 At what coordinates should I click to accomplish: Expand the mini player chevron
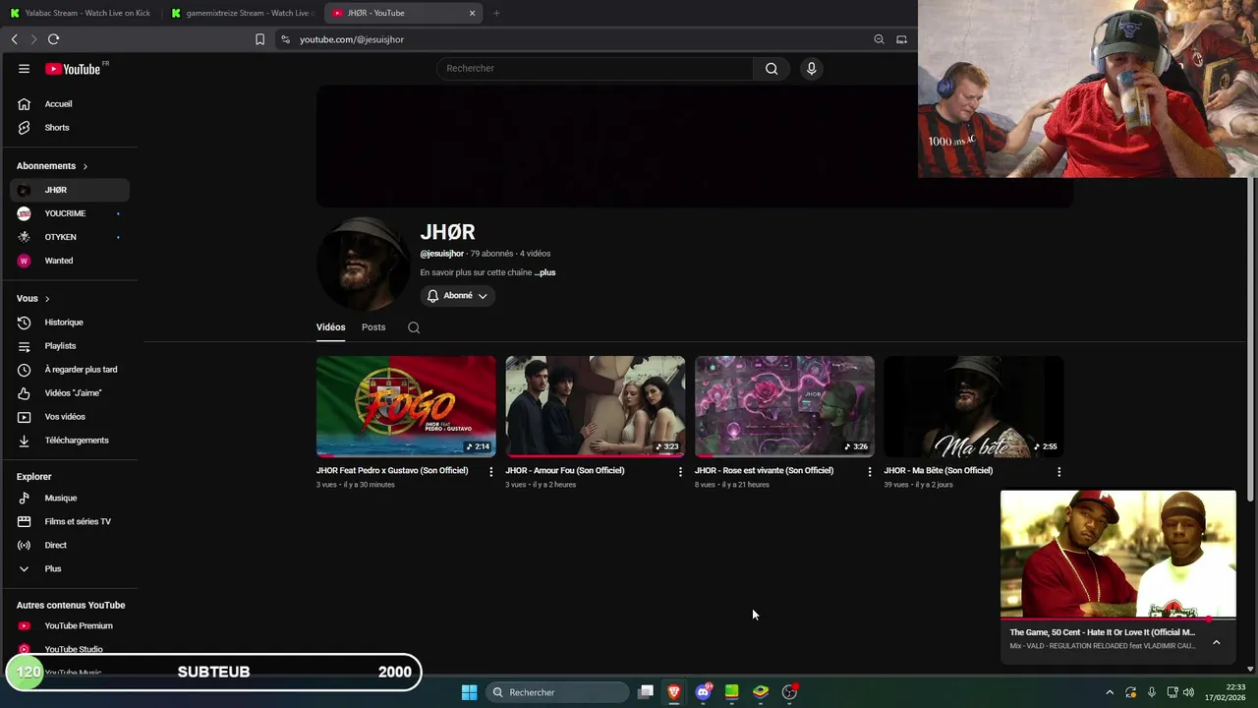pos(1216,642)
